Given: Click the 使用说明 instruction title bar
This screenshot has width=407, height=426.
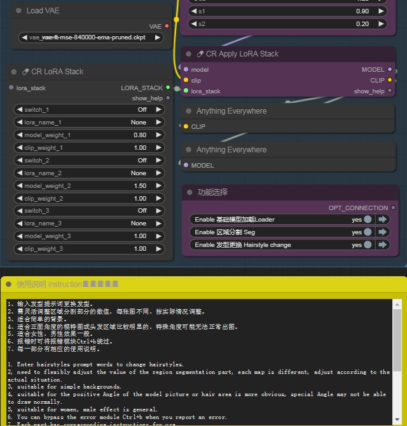Looking at the screenshot, I should click(x=203, y=284).
